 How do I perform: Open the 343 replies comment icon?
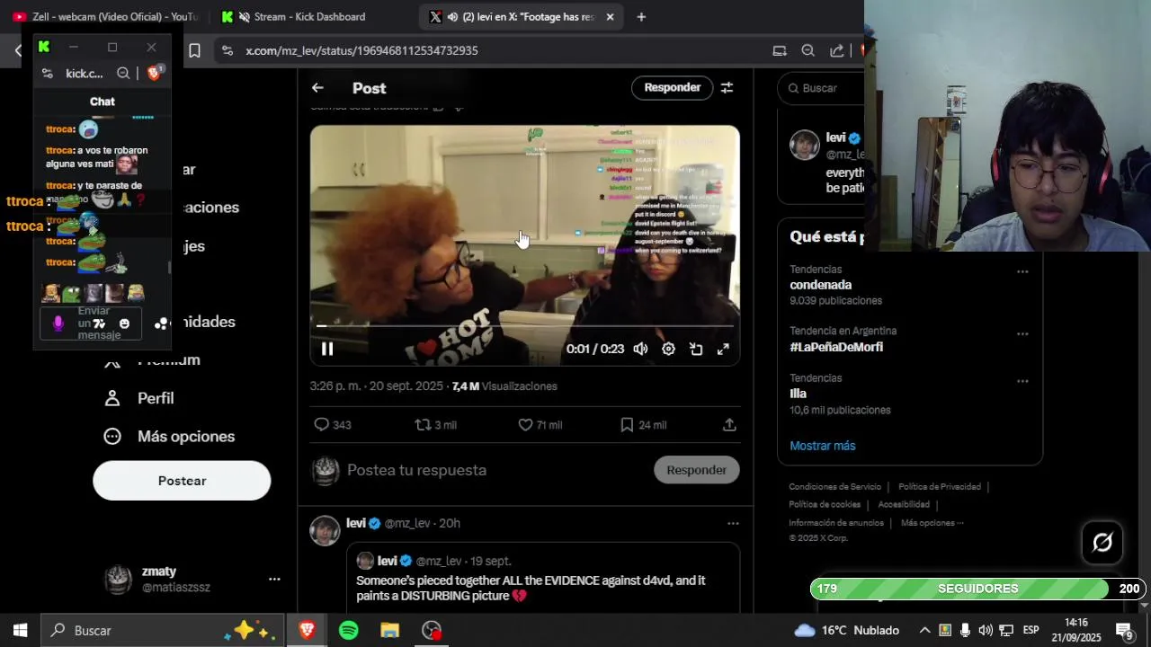[x=321, y=424]
